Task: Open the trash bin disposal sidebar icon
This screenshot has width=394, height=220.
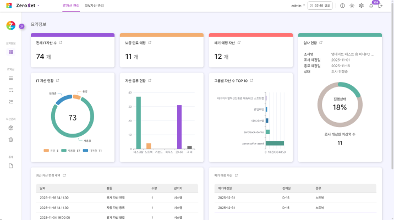Action: [11, 140]
